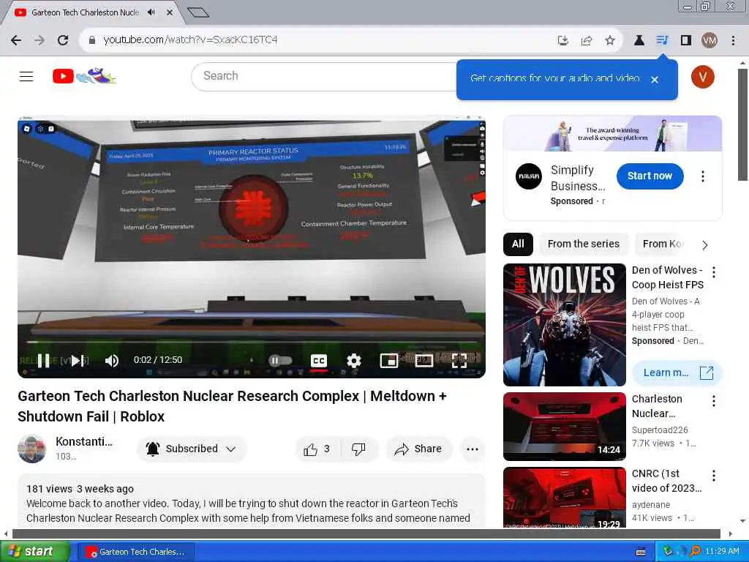Screen dimensions: 749x562
Task: Close the Garteon Tech YouTube tab
Action: tap(170, 12)
